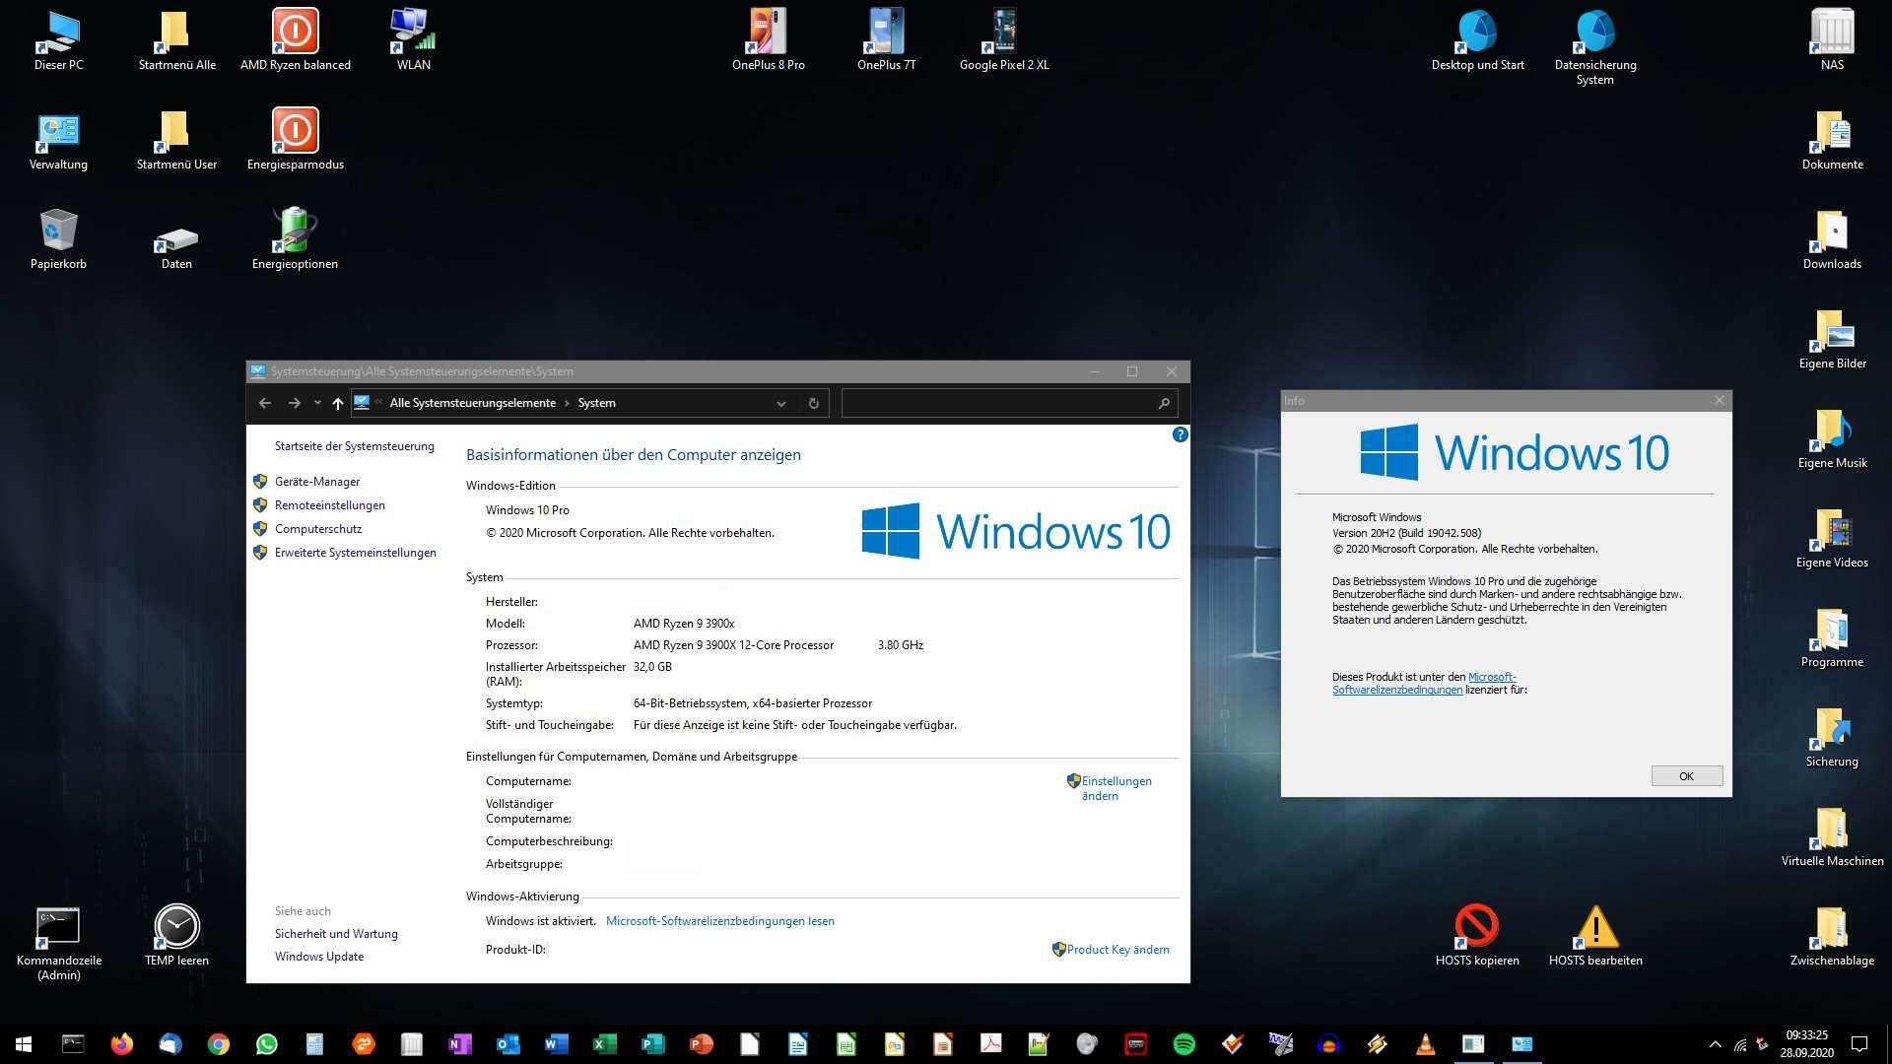
Task: Open recent locations dropdown arrow
Action: 317,403
